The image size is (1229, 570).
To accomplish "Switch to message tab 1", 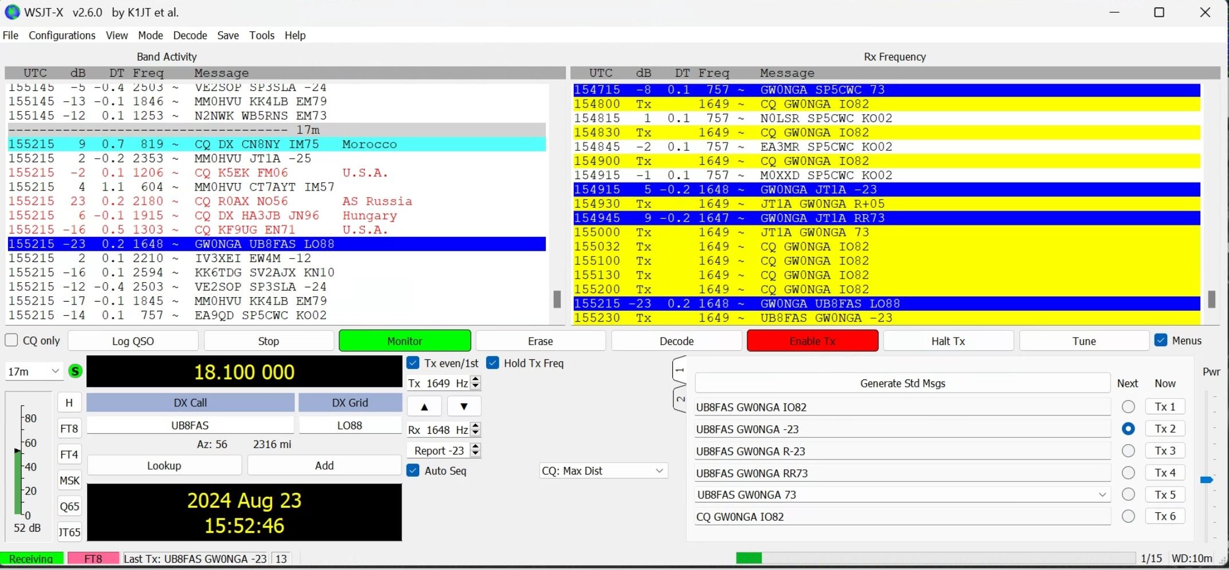I will (x=679, y=370).
